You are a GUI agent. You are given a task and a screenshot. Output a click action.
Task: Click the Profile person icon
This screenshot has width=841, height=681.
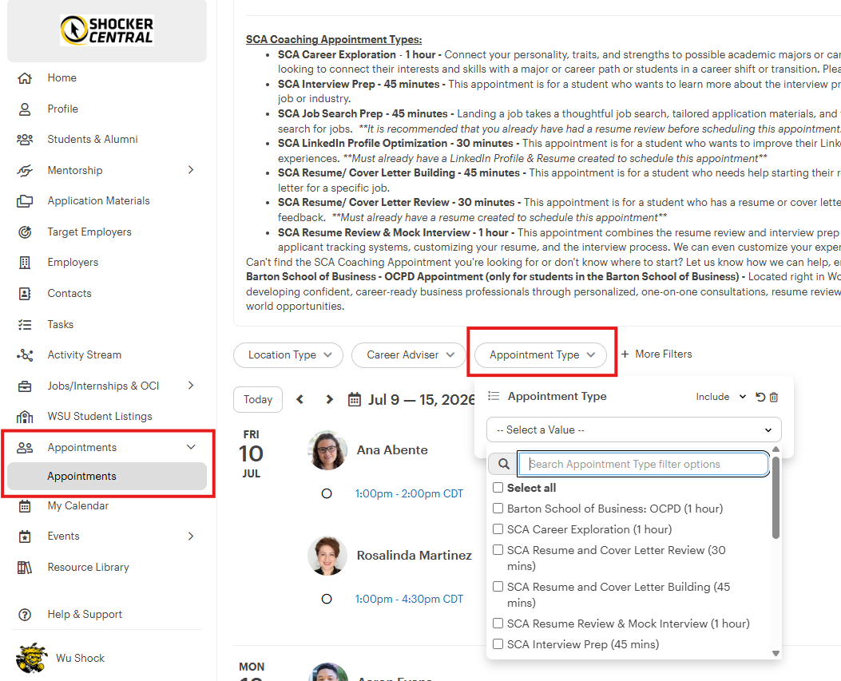(x=25, y=109)
